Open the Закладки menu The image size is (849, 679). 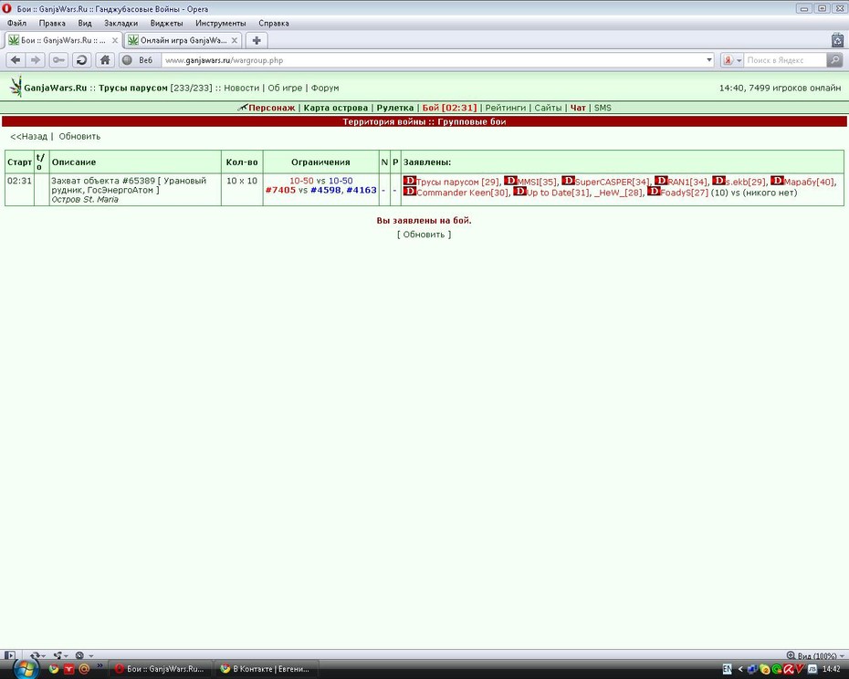click(121, 24)
